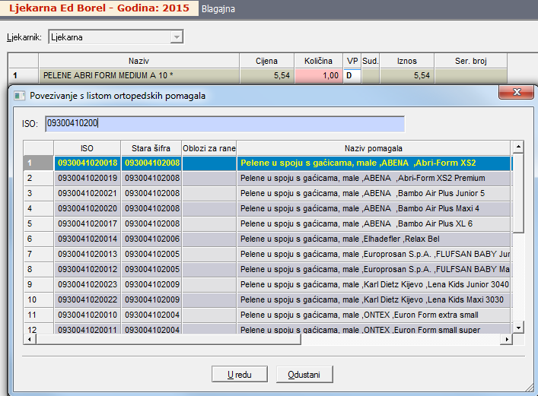
Task: Click the list's scroll up arrow
Action: (518, 147)
